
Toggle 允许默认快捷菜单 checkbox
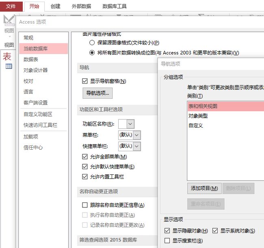click(85, 167)
